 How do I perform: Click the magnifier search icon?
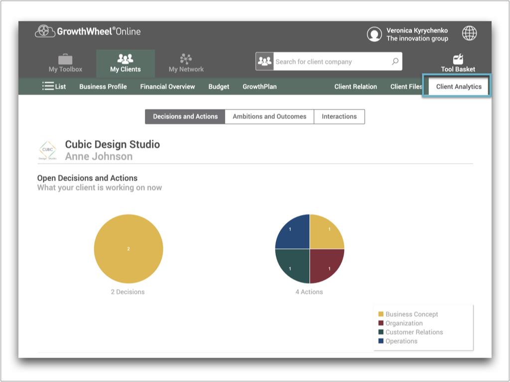click(x=395, y=61)
